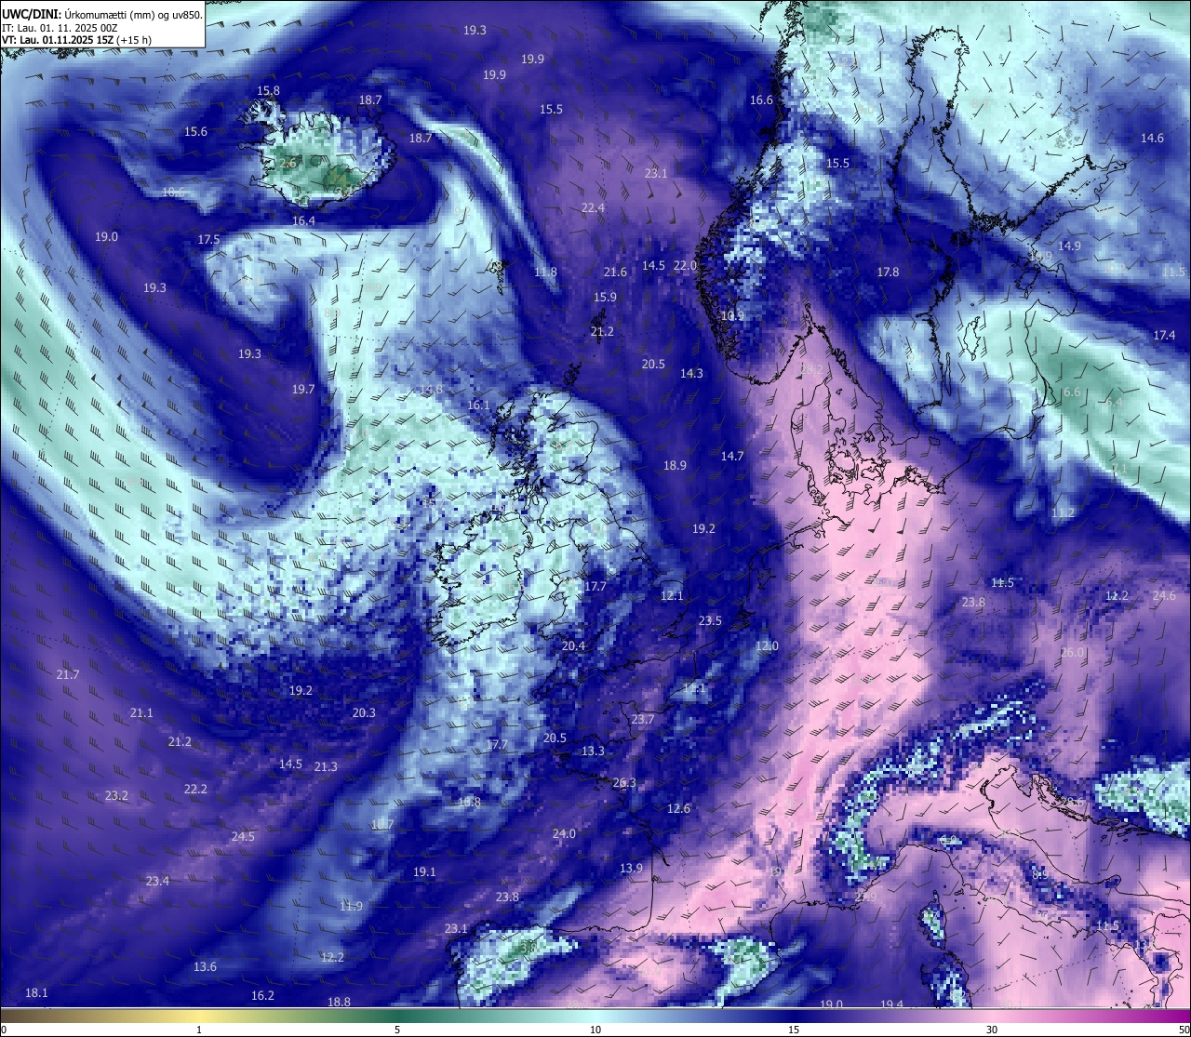Click the 12.6 value over France
1191x1037 pixels.
[678, 808]
